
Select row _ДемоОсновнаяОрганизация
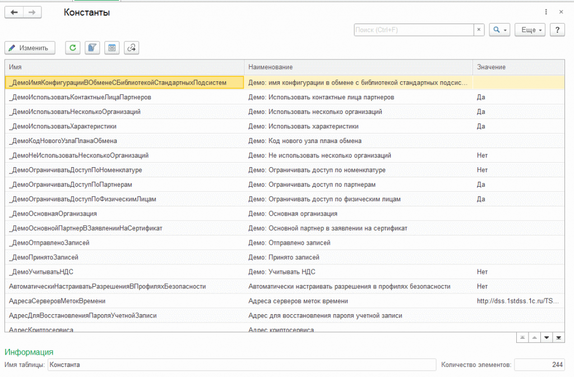285,214
